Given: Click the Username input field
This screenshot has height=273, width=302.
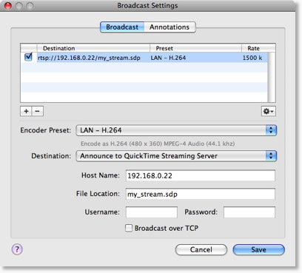Looking at the screenshot, I should 152,212.
